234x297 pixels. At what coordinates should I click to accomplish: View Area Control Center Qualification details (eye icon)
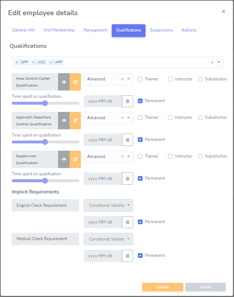point(64,82)
